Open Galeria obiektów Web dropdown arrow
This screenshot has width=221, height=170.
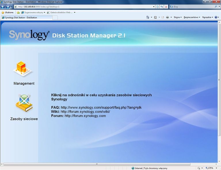(75, 12)
